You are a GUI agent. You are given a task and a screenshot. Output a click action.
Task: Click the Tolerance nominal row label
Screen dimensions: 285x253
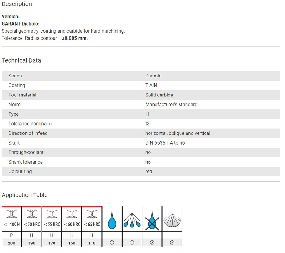point(28,124)
